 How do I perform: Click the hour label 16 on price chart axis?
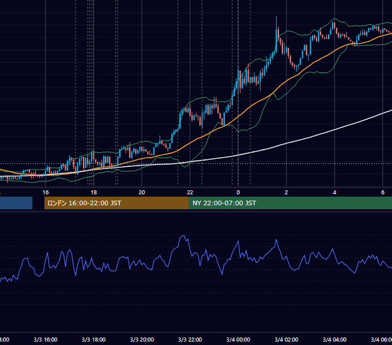[46, 193]
